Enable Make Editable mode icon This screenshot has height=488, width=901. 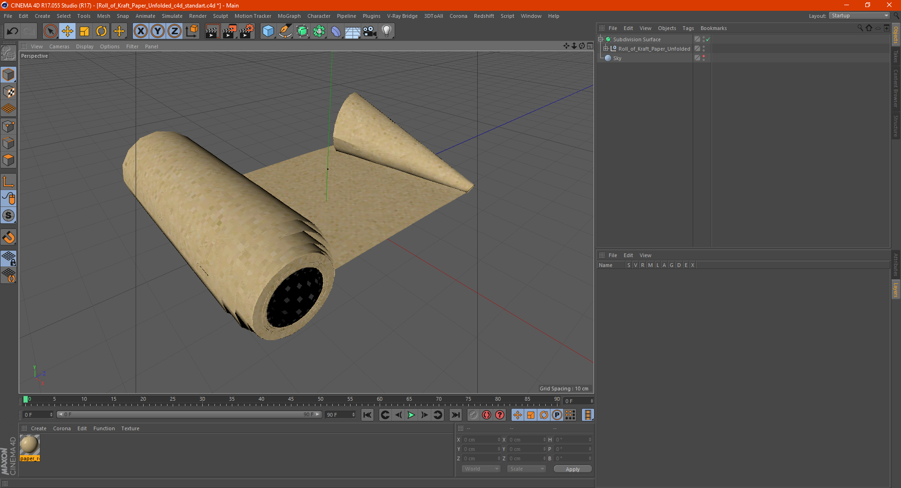click(8, 53)
